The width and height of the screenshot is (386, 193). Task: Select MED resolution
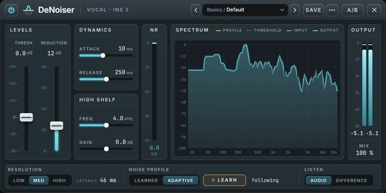click(x=39, y=180)
